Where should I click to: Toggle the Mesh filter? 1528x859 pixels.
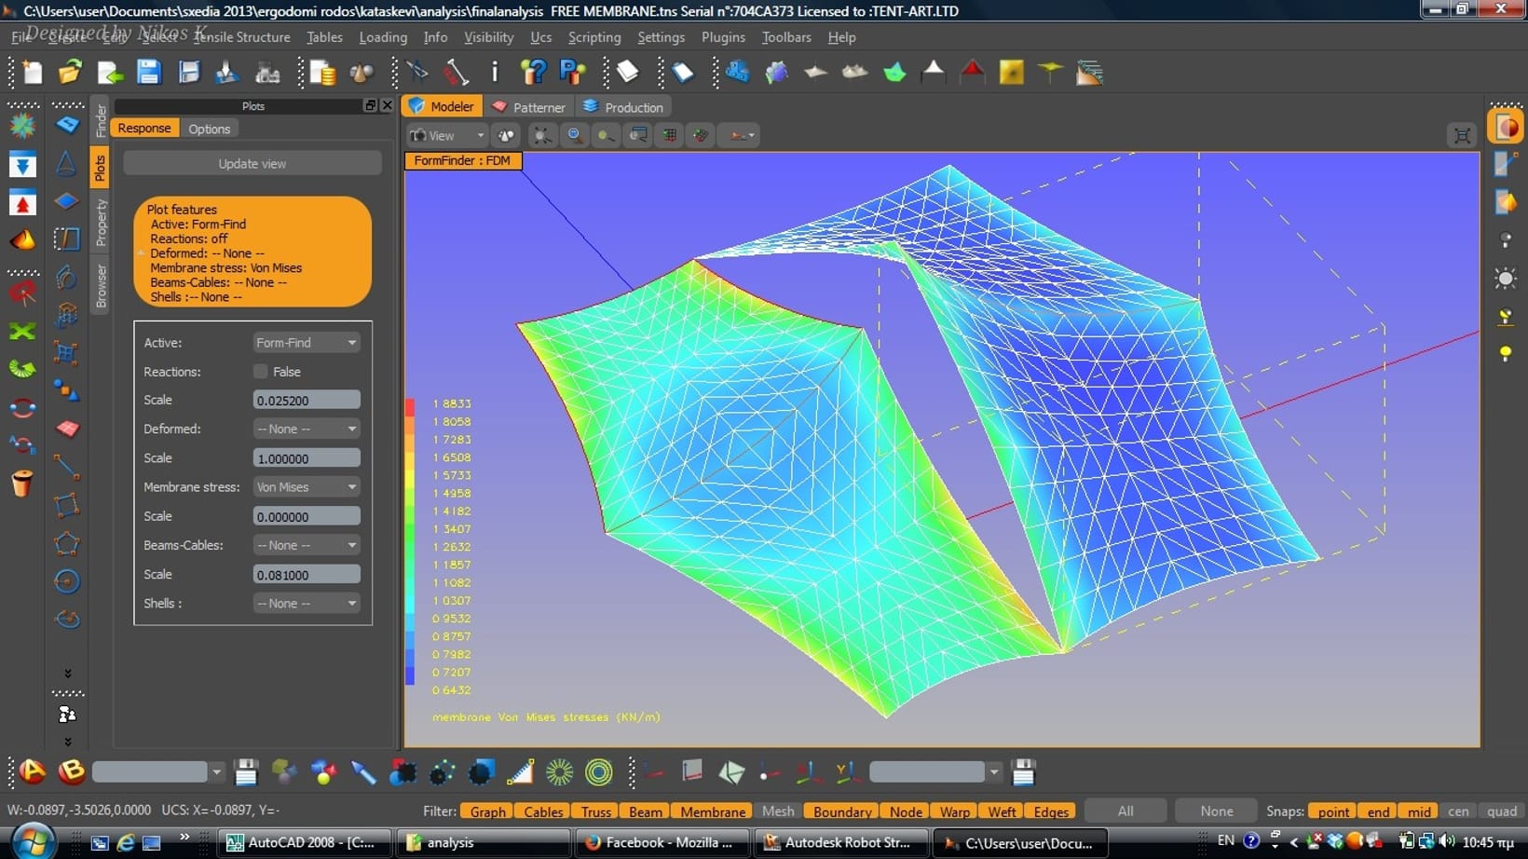point(778,811)
